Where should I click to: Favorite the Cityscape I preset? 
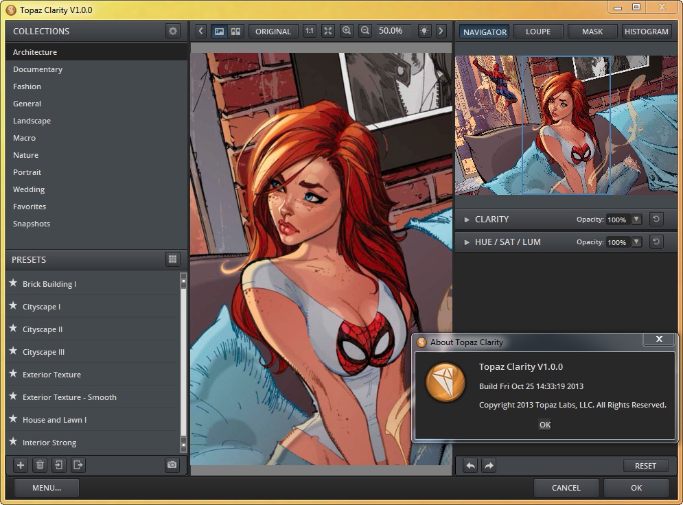coord(14,305)
